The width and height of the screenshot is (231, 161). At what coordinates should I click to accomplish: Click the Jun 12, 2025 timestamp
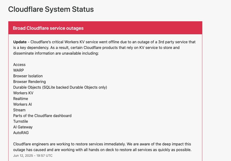coord(33,156)
